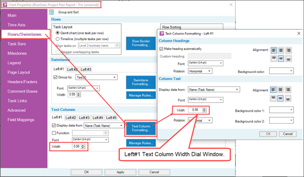Click the Text-Column Formatting dialog app icon
Viewport: 304px width, 177px height.
pyautogui.click(x=161, y=33)
